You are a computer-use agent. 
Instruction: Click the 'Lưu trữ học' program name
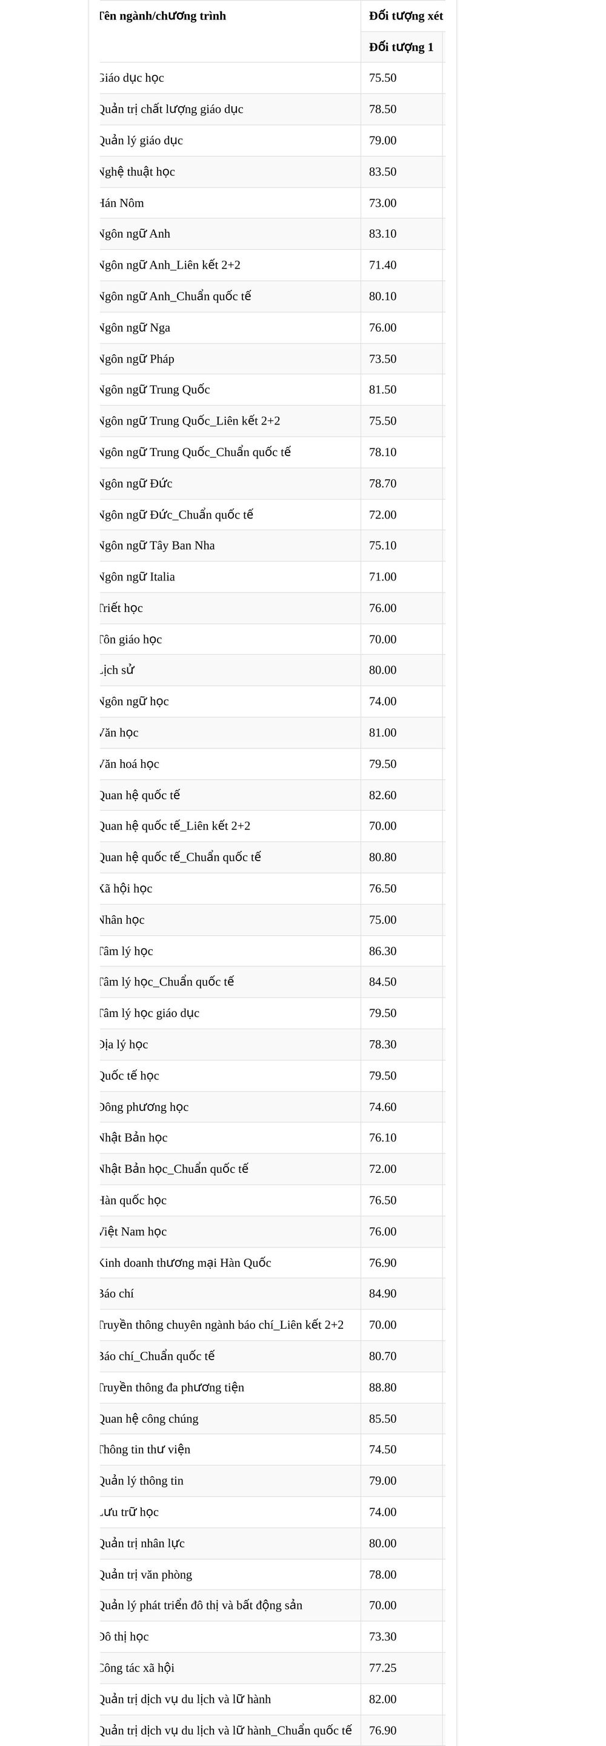point(128,1512)
